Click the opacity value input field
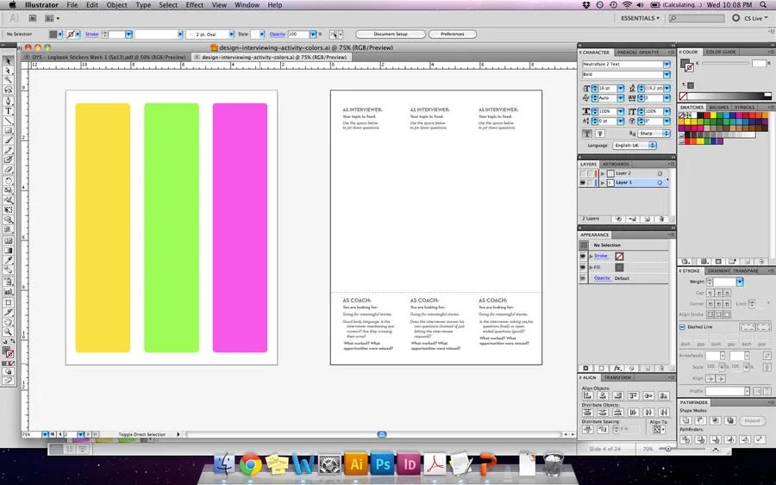 pos(298,34)
